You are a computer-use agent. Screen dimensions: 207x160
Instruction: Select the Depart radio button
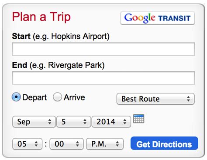(x=16, y=97)
